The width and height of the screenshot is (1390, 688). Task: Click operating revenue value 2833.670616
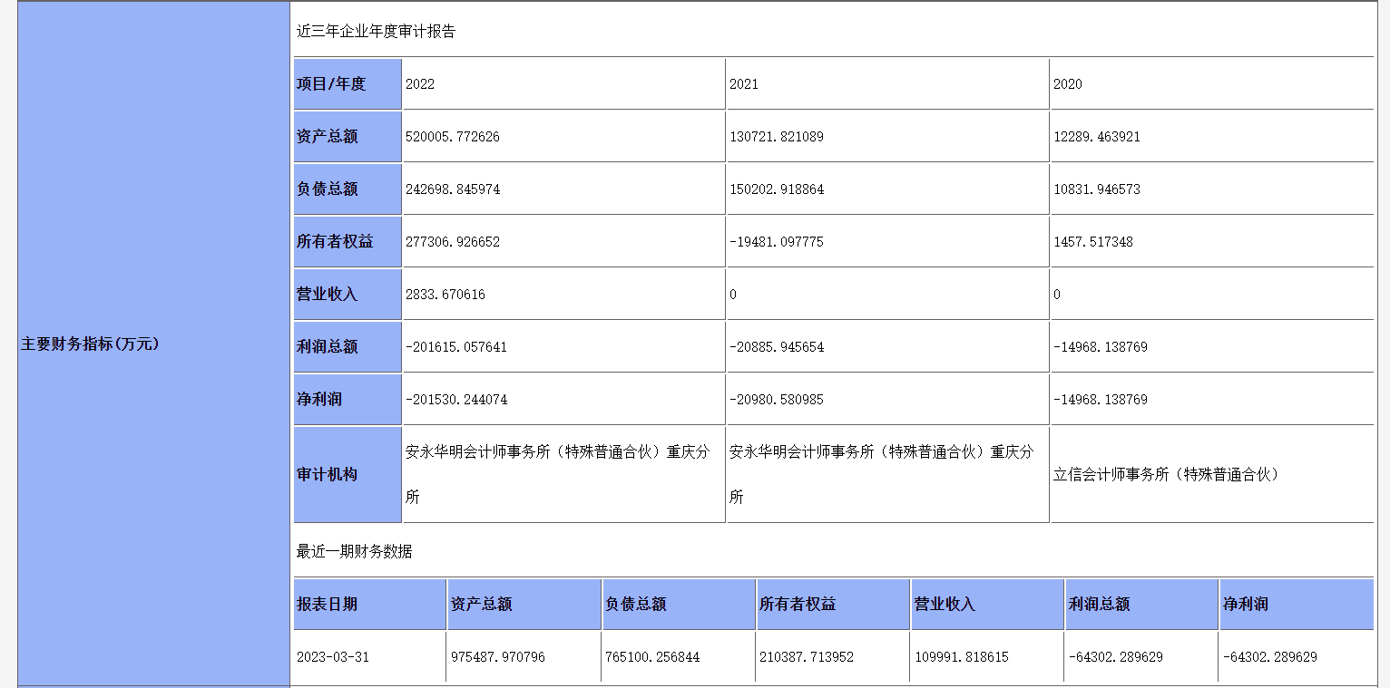[x=445, y=295]
